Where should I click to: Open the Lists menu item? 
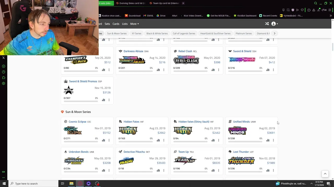coord(125,24)
